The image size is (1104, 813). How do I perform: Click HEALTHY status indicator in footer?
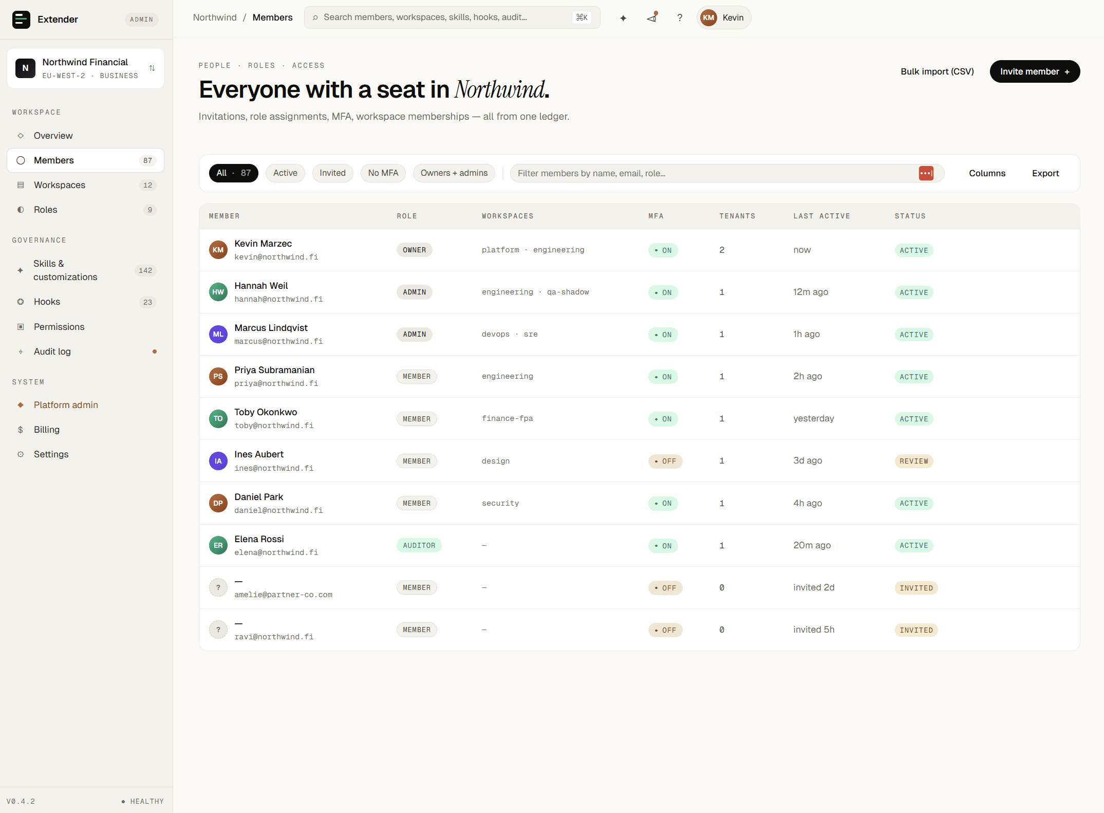[x=143, y=801]
